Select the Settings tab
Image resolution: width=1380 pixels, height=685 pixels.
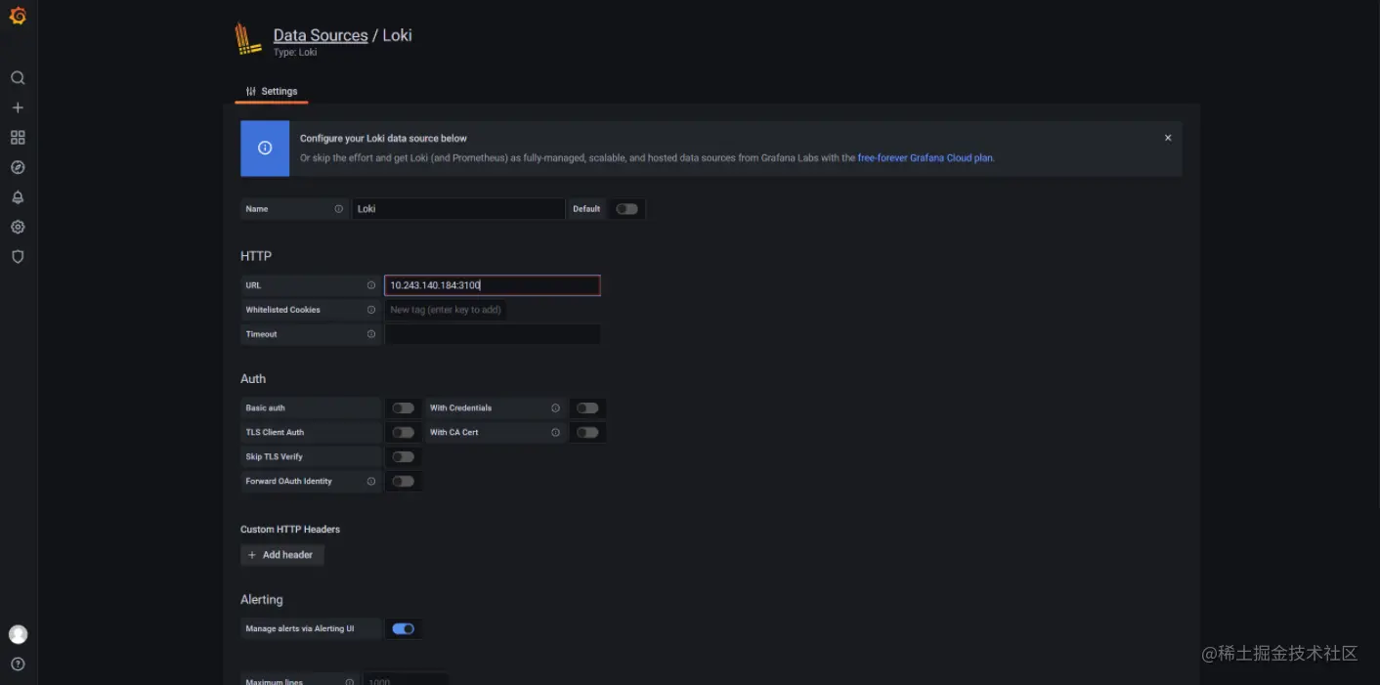272,92
